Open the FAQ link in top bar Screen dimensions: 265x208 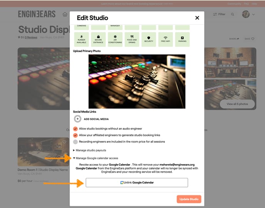tap(247, 3)
